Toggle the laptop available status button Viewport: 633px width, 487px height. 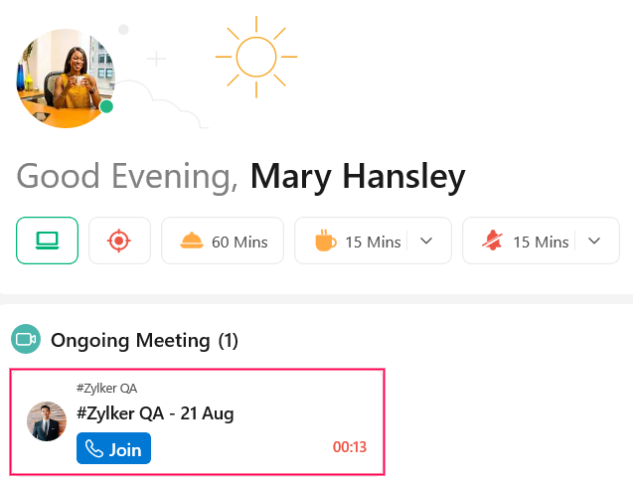[47, 241]
